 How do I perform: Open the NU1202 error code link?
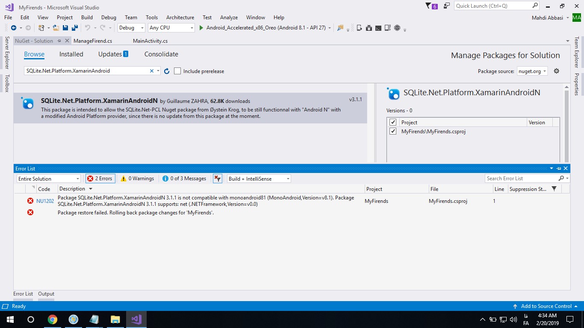[x=45, y=201]
